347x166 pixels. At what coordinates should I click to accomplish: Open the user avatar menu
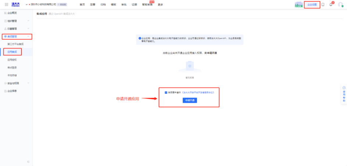click(x=341, y=5)
